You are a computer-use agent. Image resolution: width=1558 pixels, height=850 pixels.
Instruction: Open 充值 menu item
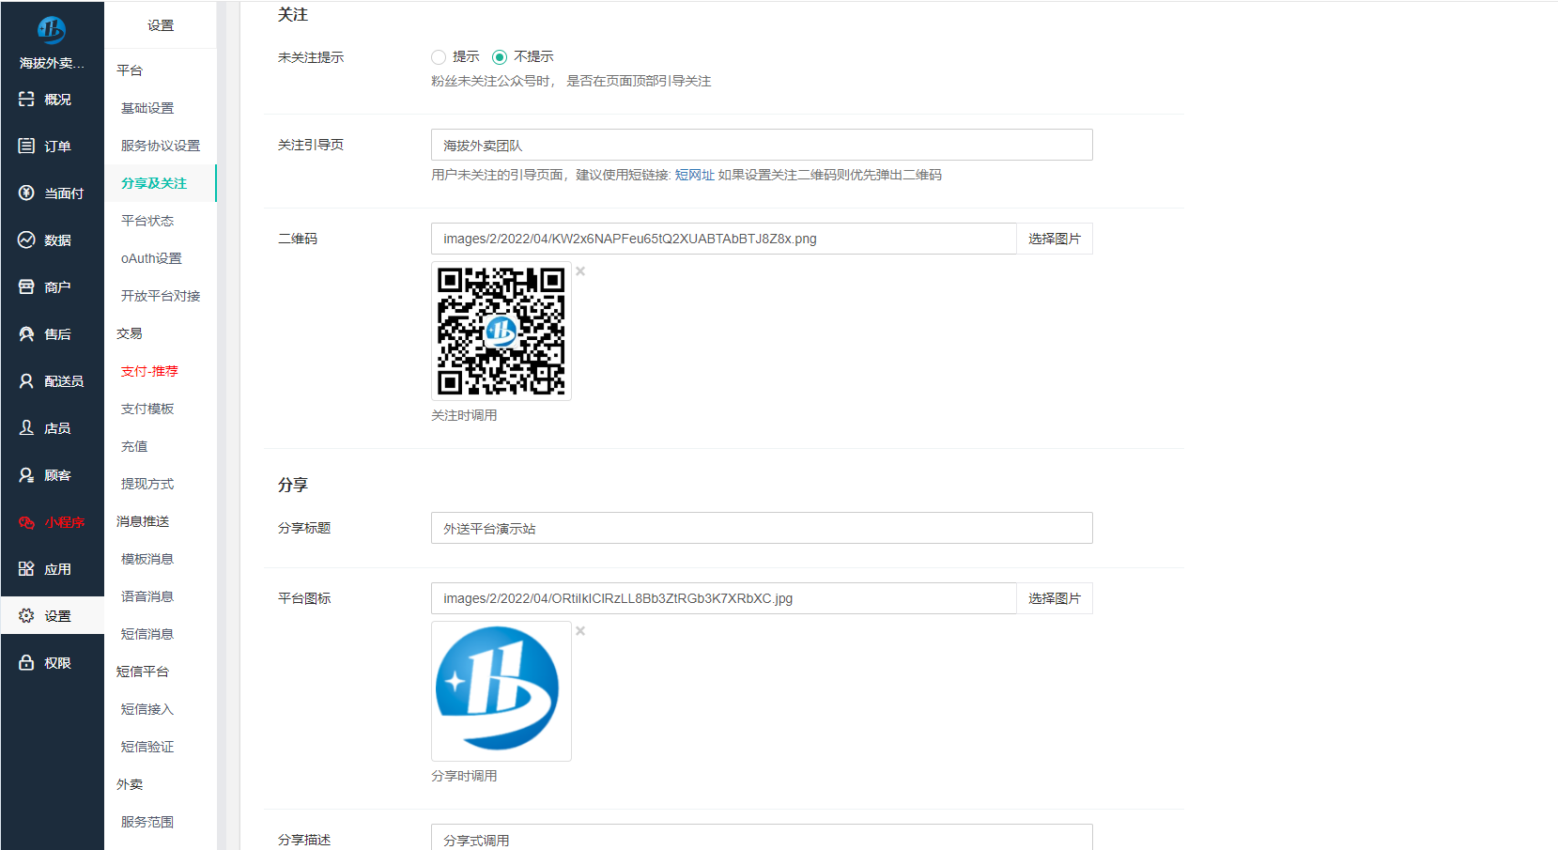click(x=134, y=446)
